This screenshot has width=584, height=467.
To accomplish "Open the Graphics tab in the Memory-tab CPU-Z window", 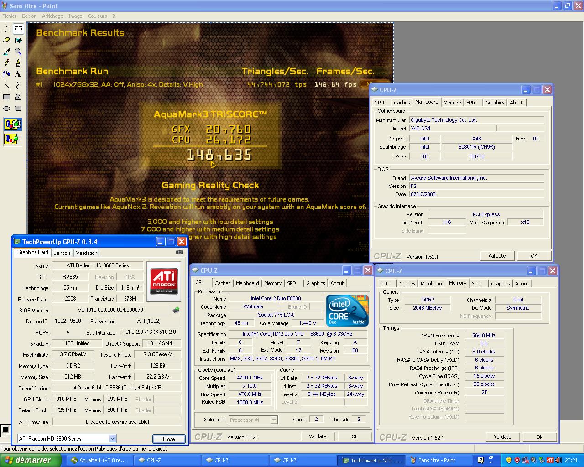I will (x=501, y=284).
